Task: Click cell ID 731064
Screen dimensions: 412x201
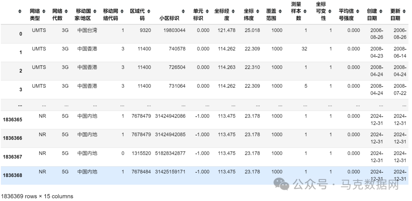Action: (x=177, y=86)
